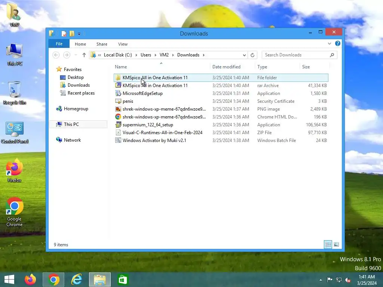
Task: Open Desktop in navigation pane
Action: (76, 77)
